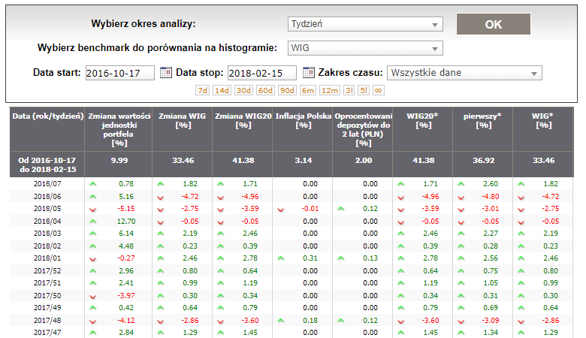This screenshot has height=338, width=586.
Task: Click the red down arrow beside -0.27
Action: coord(93,259)
